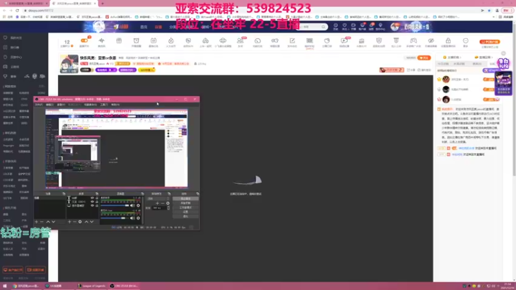Open the 帮助 menu in OBS

click(115, 104)
